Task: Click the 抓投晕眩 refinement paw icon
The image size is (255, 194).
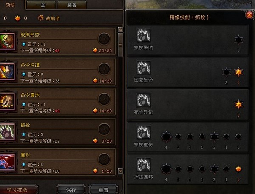Action: coord(143,35)
